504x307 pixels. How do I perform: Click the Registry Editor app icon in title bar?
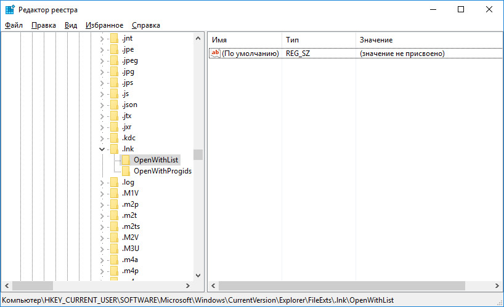click(10, 10)
